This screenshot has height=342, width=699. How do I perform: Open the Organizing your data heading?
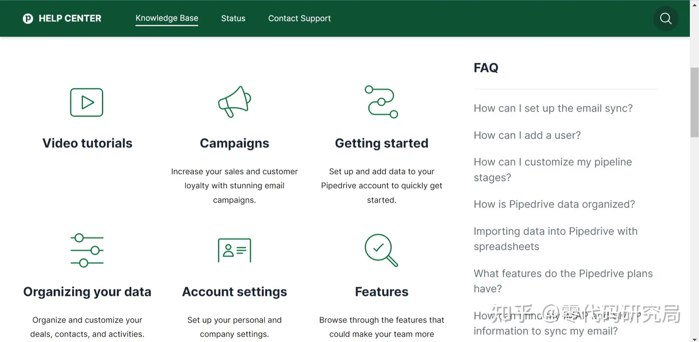pos(87,292)
